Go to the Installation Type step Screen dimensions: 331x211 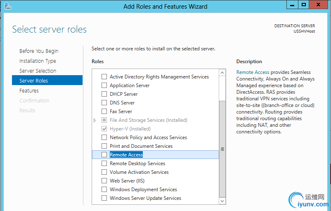click(38, 61)
